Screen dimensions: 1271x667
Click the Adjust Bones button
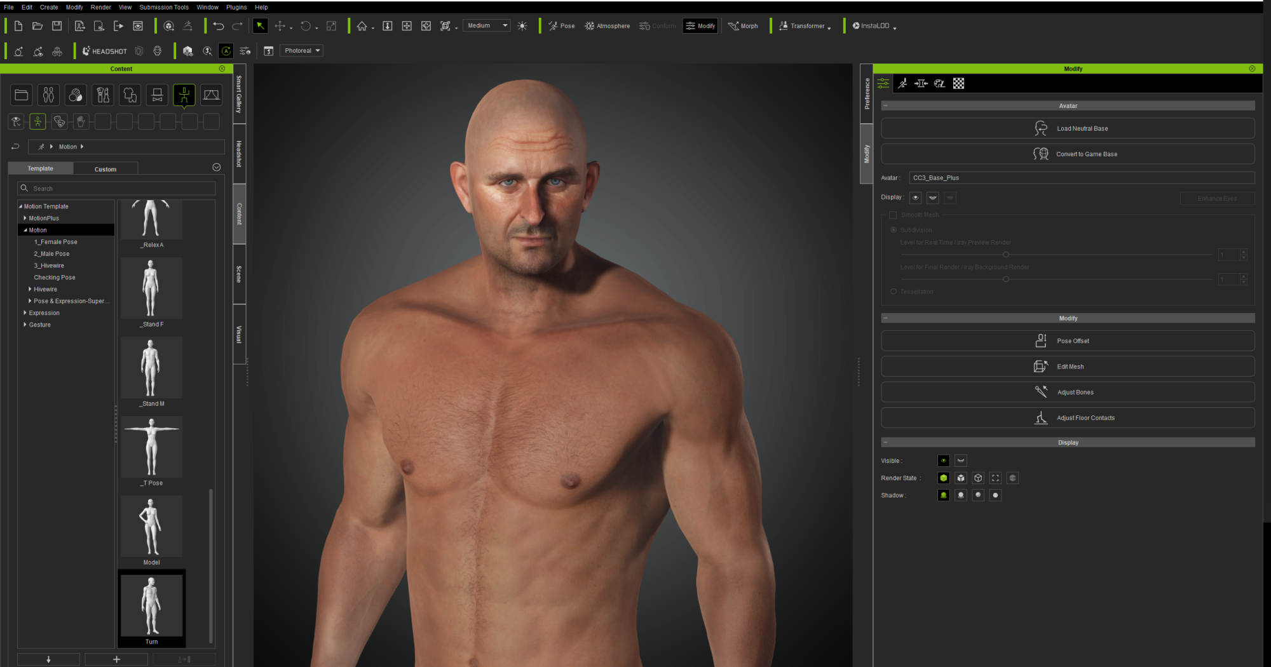[x=1068, y=392]
